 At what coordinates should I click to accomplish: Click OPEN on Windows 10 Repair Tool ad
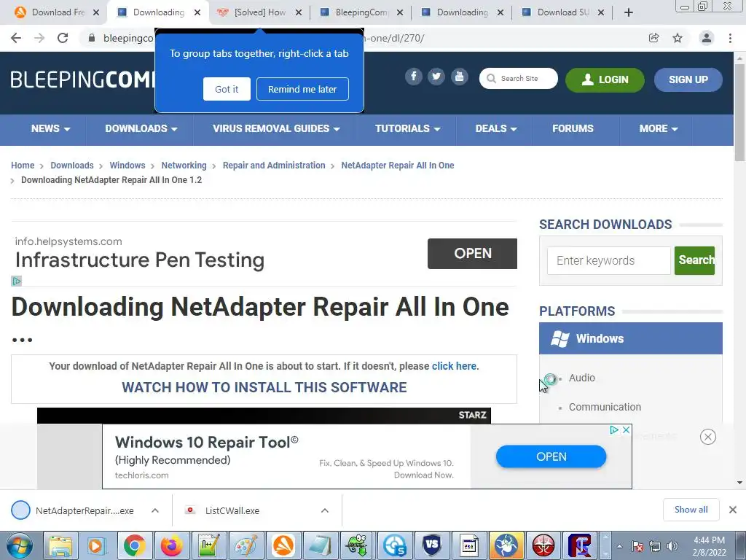coord(551,456)
